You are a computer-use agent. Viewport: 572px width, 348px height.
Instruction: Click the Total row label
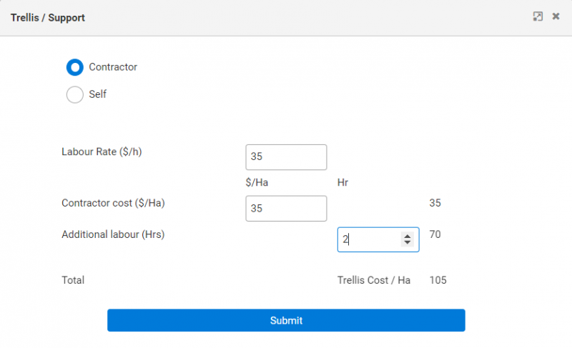click(73, 280)
